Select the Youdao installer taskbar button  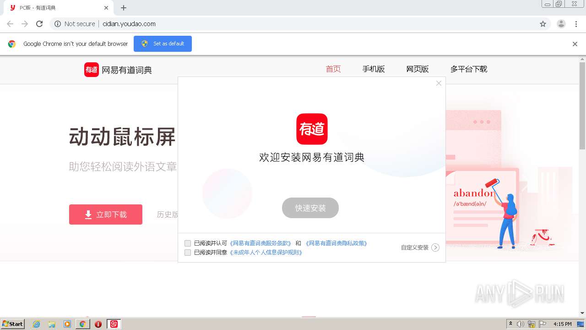tap(114, 324)
